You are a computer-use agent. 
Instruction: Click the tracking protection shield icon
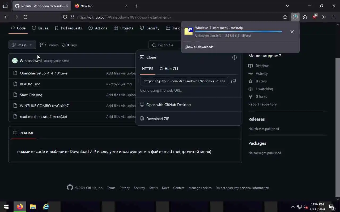(65, 17)
